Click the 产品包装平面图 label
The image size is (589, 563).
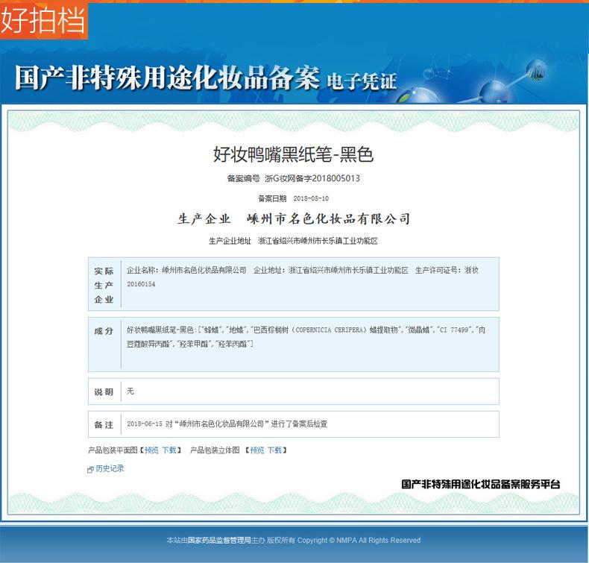[113, 450]
